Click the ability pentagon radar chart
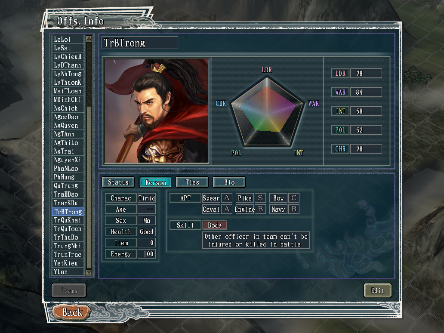444x333 pixels. [267, 112]
